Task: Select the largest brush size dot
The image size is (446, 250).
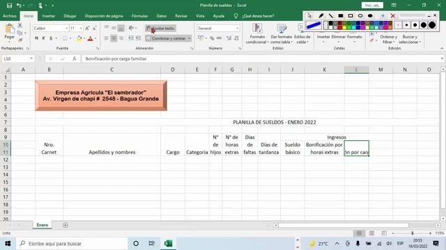Action: [x=432, y=25]
